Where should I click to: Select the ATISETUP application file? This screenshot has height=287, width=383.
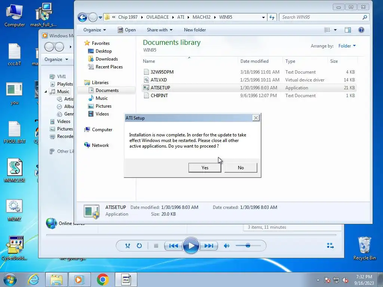(x=249, y=87)
